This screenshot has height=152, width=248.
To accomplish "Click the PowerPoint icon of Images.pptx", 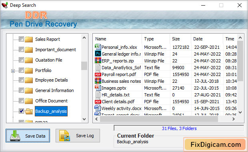I will coord(98,88).
